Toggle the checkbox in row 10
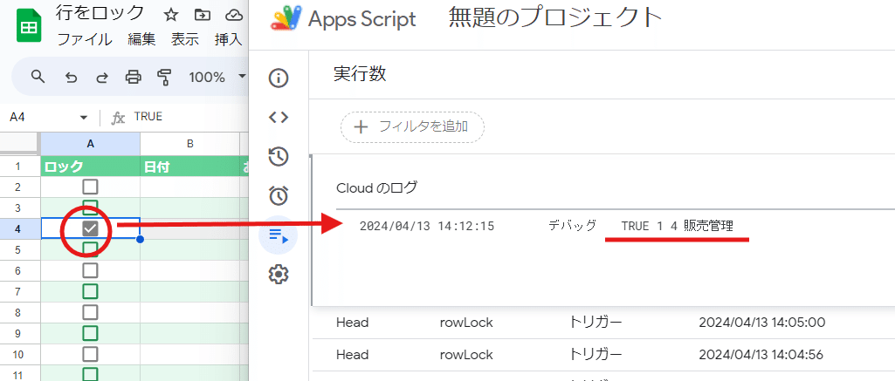This screenshot has width=895, height=381. (x=90, y=354)
